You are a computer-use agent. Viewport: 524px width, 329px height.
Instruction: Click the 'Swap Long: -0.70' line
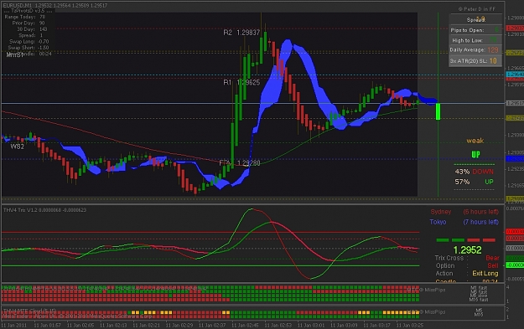[x=29, y=41]
